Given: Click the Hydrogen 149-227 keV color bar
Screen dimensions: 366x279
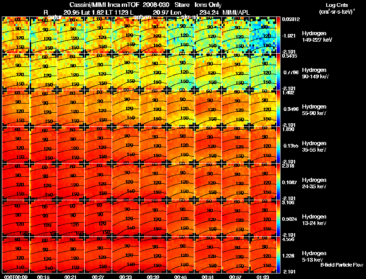Looking at the screenshot, I should [278, 35].
